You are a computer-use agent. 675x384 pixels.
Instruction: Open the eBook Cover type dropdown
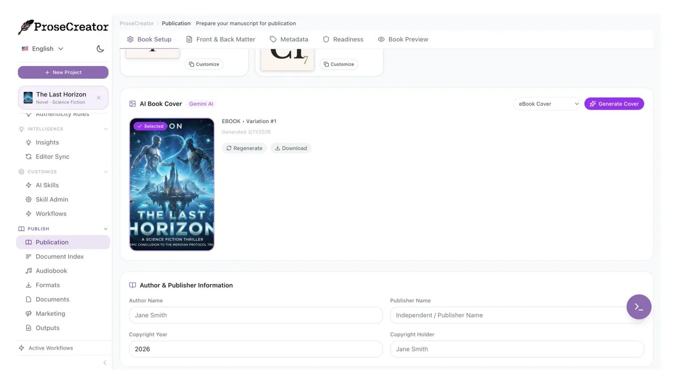[547, 104]
